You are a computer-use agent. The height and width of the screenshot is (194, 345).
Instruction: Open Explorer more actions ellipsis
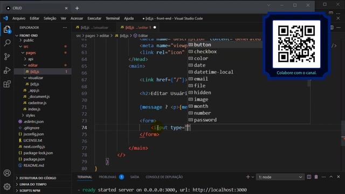[x=65, y=27]
